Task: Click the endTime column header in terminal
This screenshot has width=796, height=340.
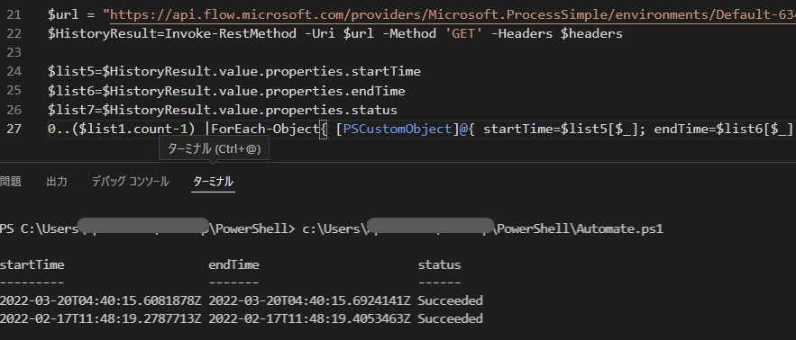Action: coord(233,265)
